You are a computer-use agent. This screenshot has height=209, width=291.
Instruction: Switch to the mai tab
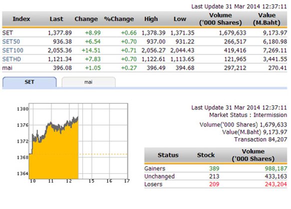point(88,82)
